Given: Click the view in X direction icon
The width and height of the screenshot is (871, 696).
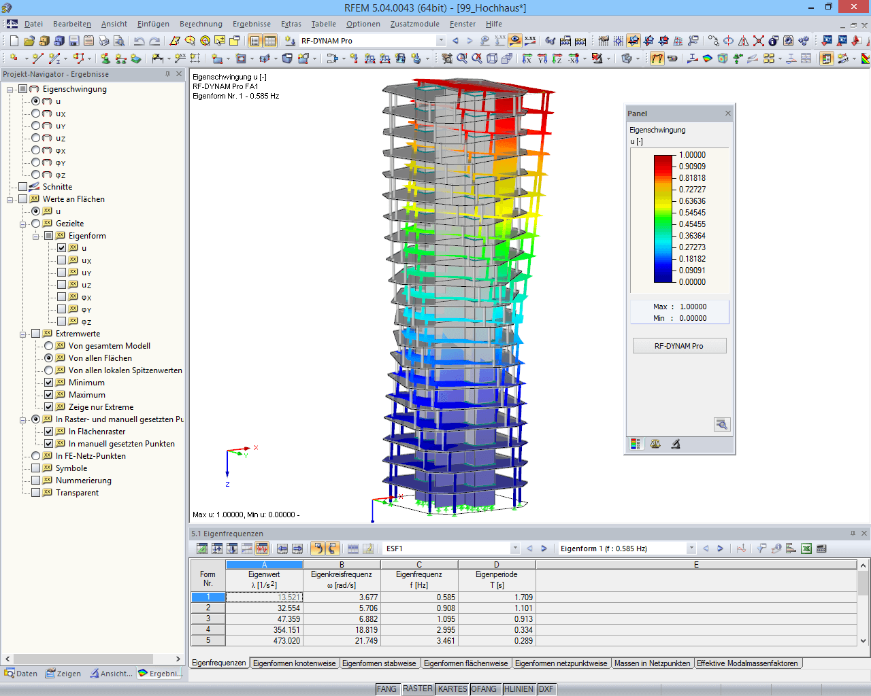Looking at the screenshot, I should [527, 58].
